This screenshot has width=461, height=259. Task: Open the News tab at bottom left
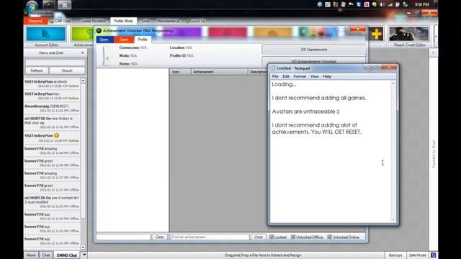(31, 255)
